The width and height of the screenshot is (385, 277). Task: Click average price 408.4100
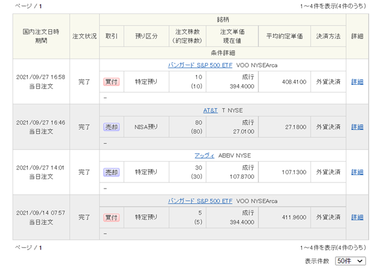(294, 82)
